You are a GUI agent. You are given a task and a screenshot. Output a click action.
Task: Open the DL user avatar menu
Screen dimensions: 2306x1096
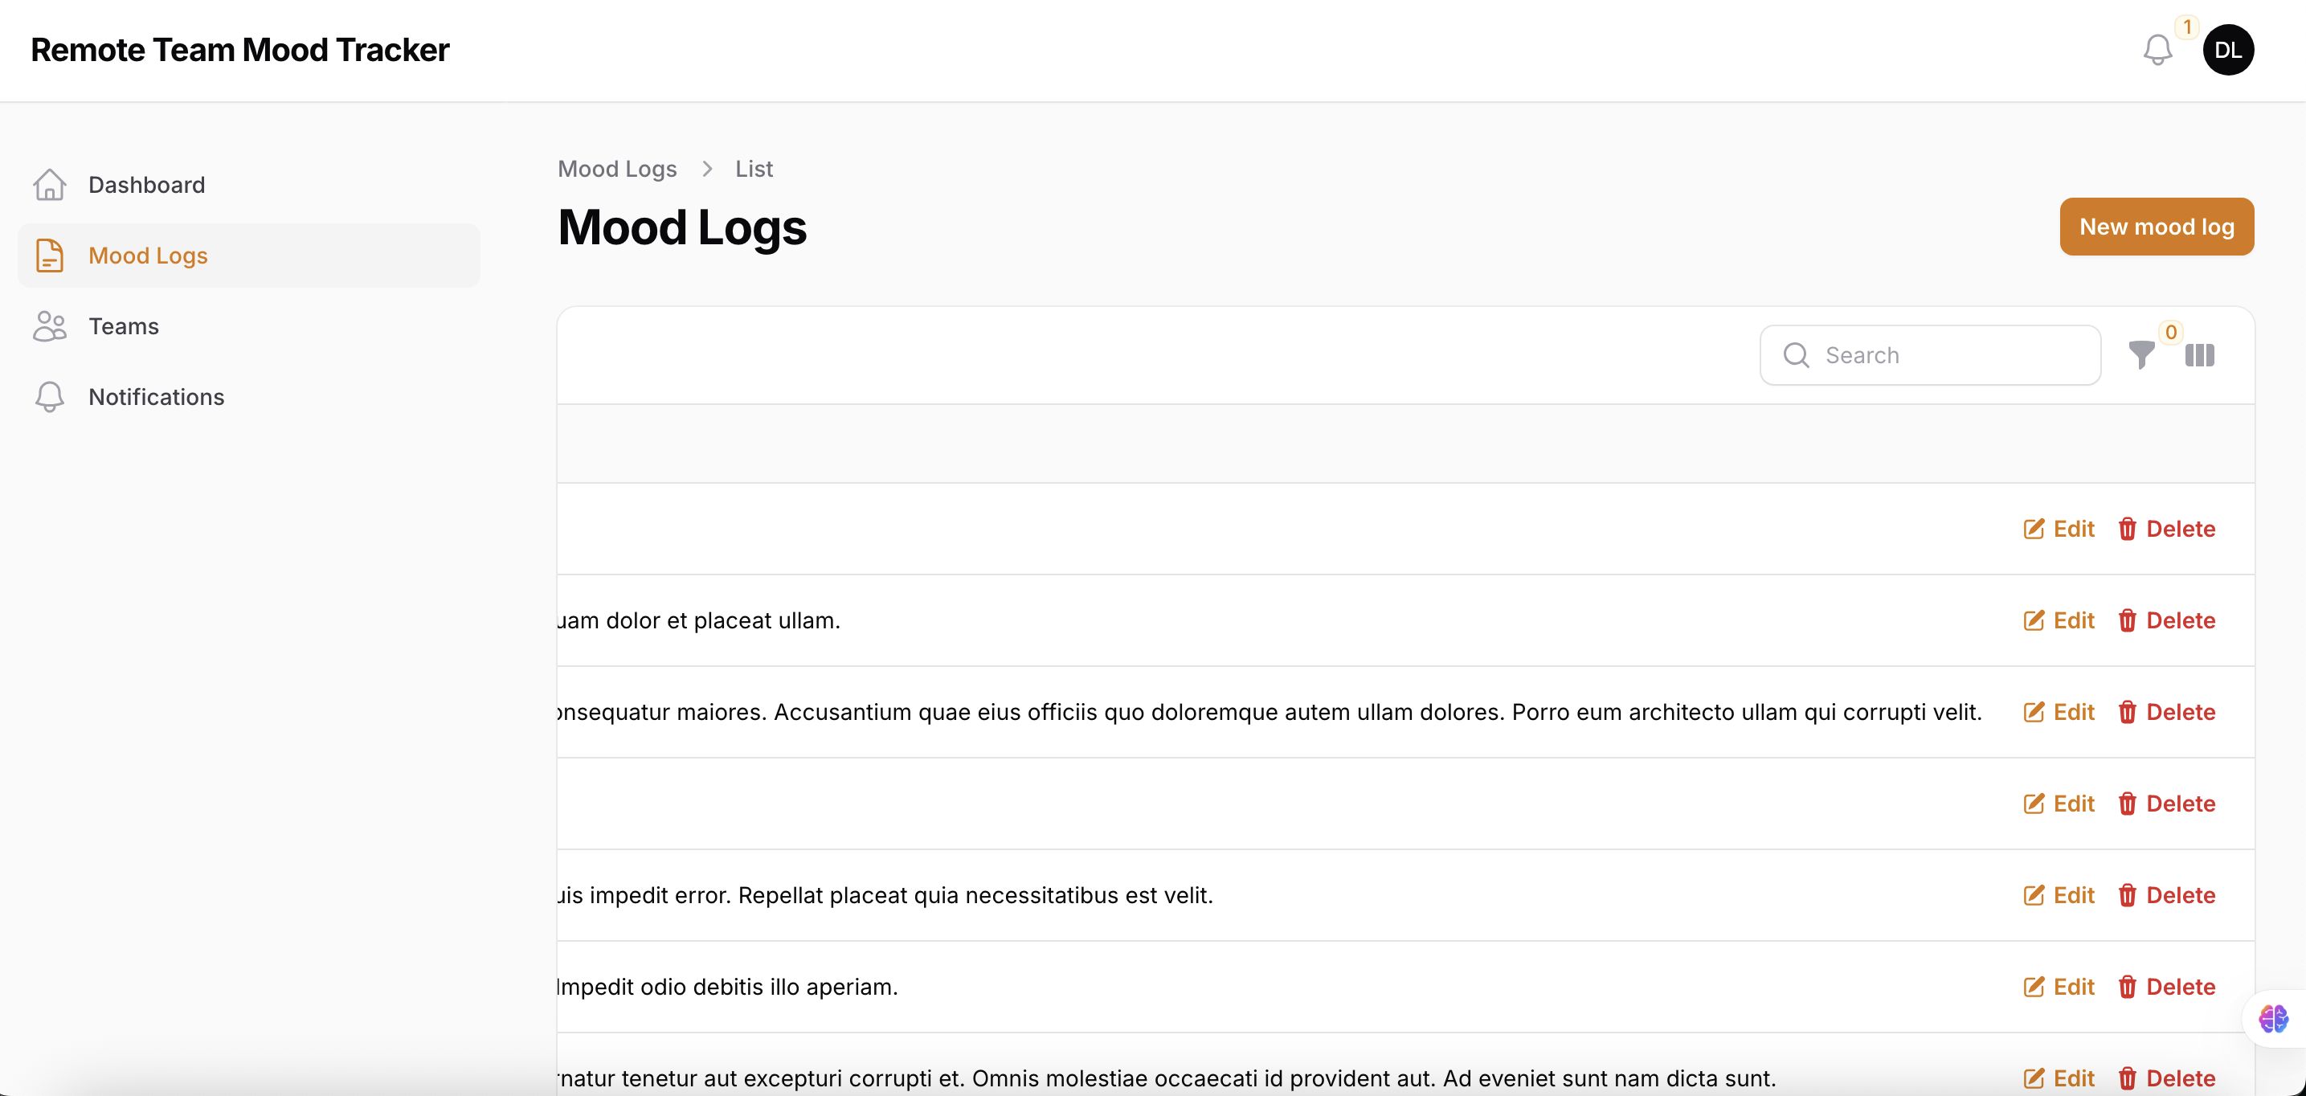(2227, 50)
